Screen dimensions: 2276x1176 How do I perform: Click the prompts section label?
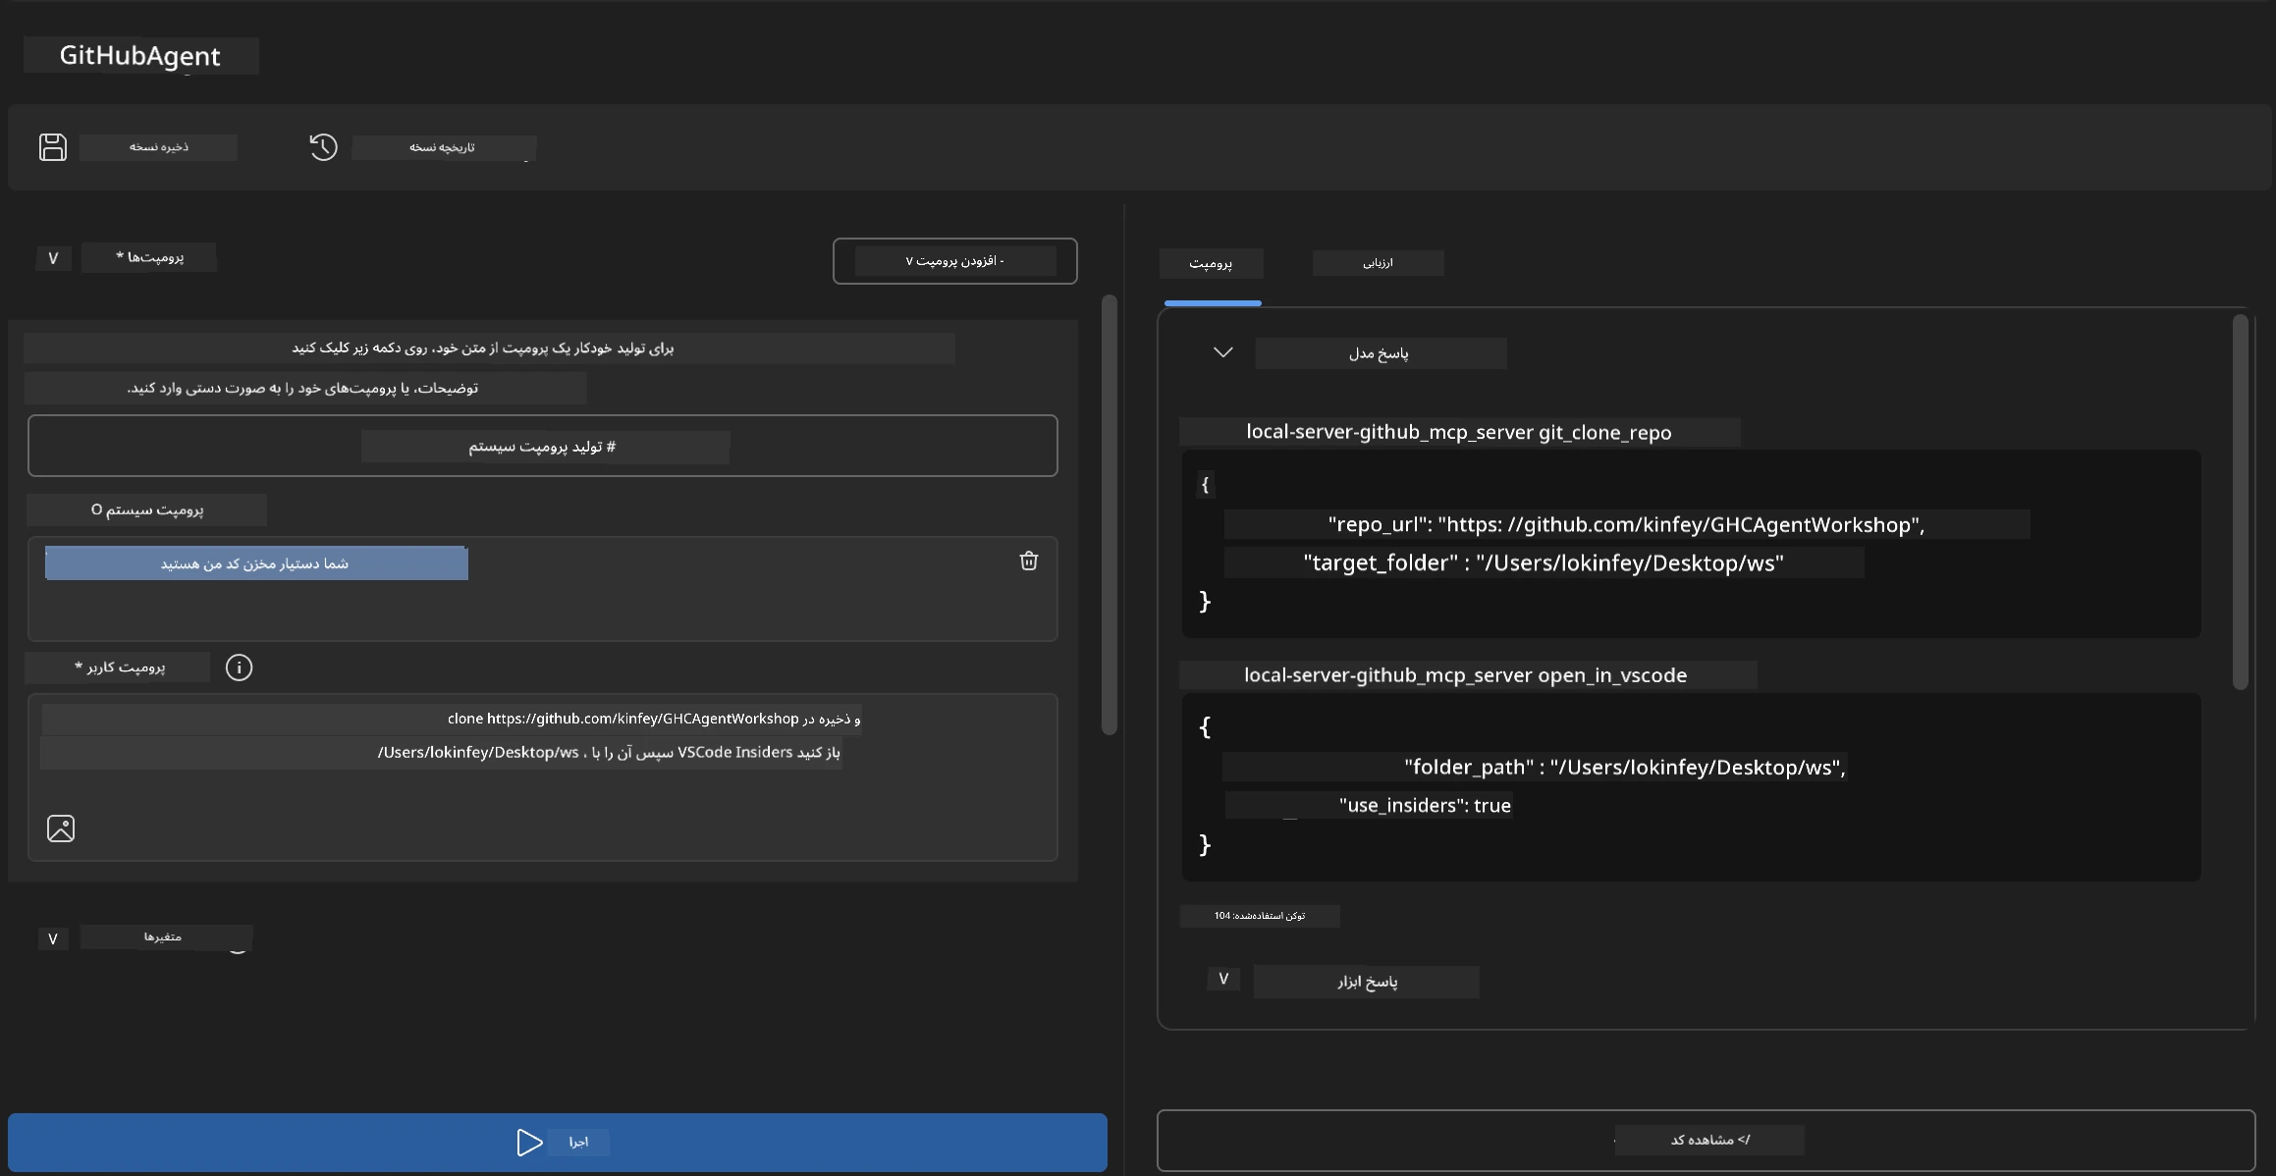click(149, 257)
